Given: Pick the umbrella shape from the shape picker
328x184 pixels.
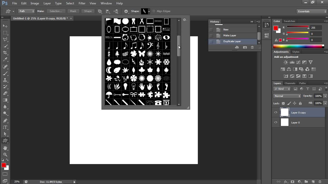Looking at the screenshot, I should coord(109,95).
